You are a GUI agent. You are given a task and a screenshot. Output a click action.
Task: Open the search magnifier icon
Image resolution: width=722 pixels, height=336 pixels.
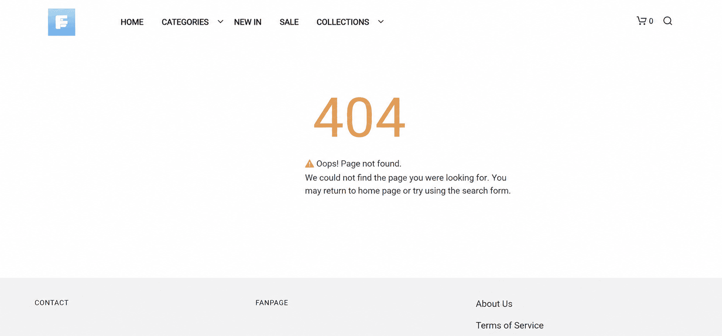tap(668, 21)
